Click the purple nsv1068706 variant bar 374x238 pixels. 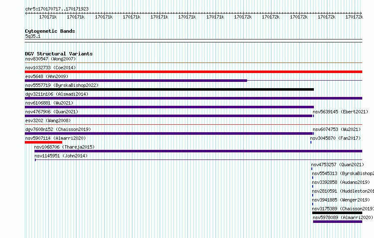click(x=198, y=151)
